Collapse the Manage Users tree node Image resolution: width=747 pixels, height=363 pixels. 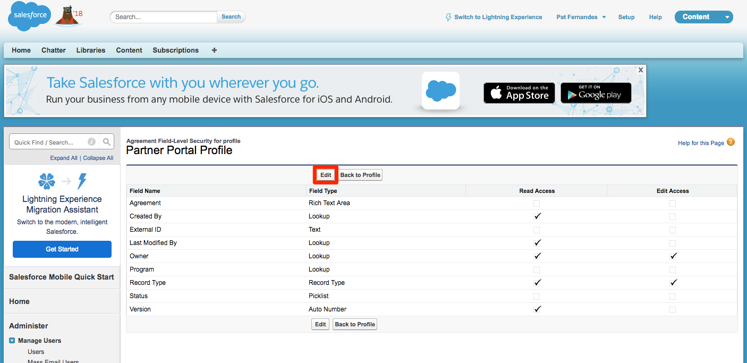pyautogui.click(x=12, y=341)
